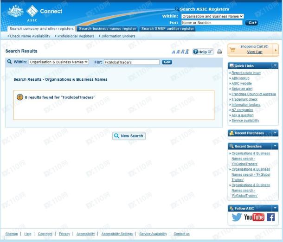The height and width of the screenshot is (242, 283).
Task: Collapse the Recent Searches panel arrow
Action: 275,146
